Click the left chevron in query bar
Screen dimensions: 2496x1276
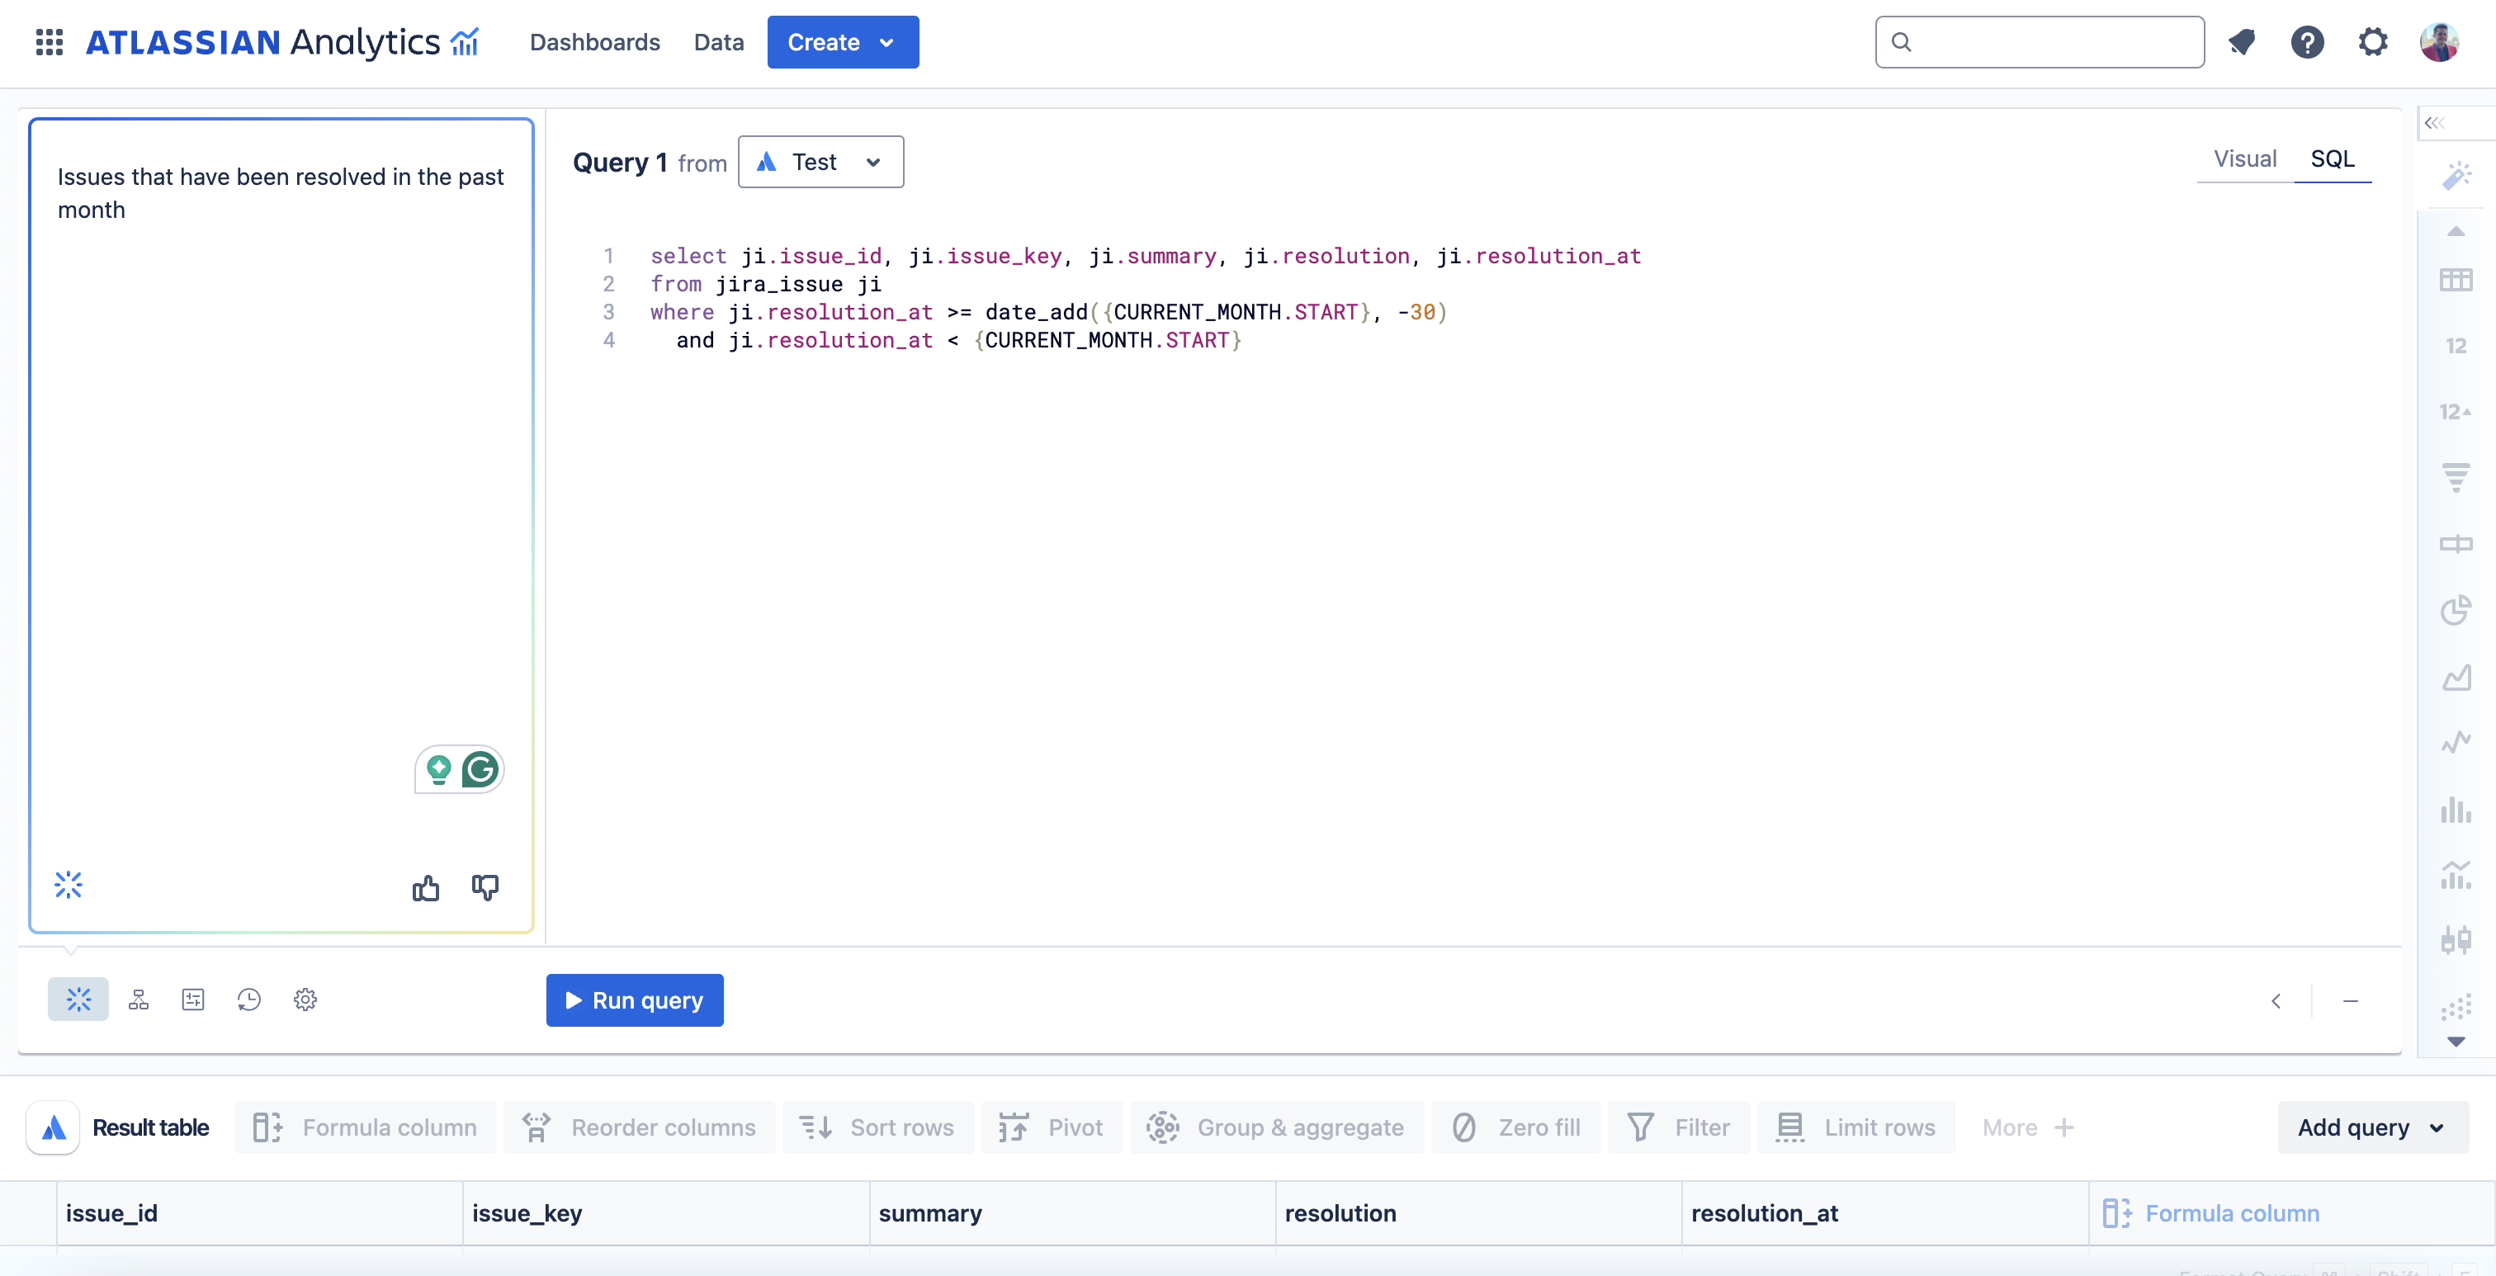(x=2276, y=1000)
